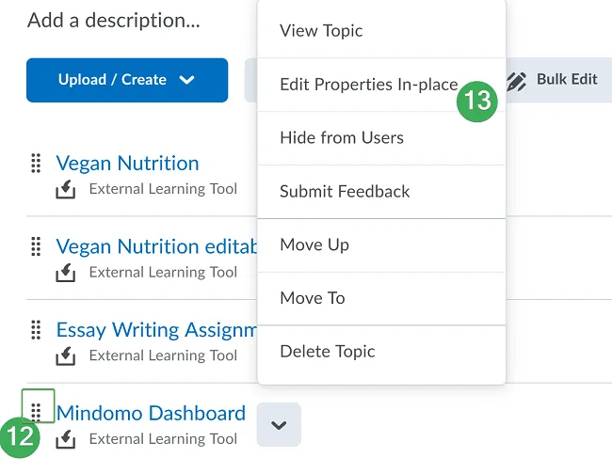
Task: Click external tool icon under Essay Writing
Action: pyautogui.click(x=66, y=356)
